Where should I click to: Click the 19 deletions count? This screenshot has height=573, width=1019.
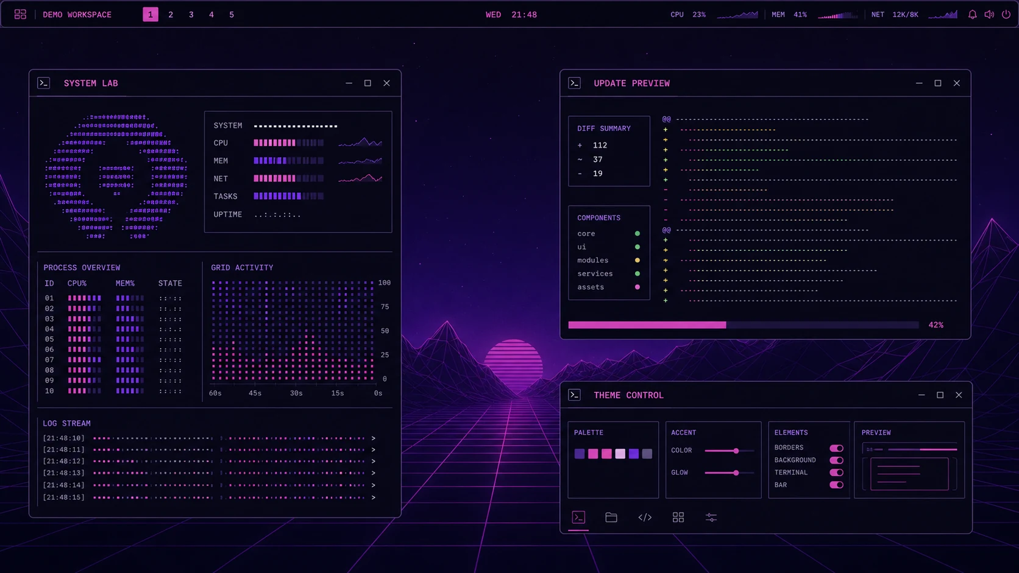pos(598,174)
